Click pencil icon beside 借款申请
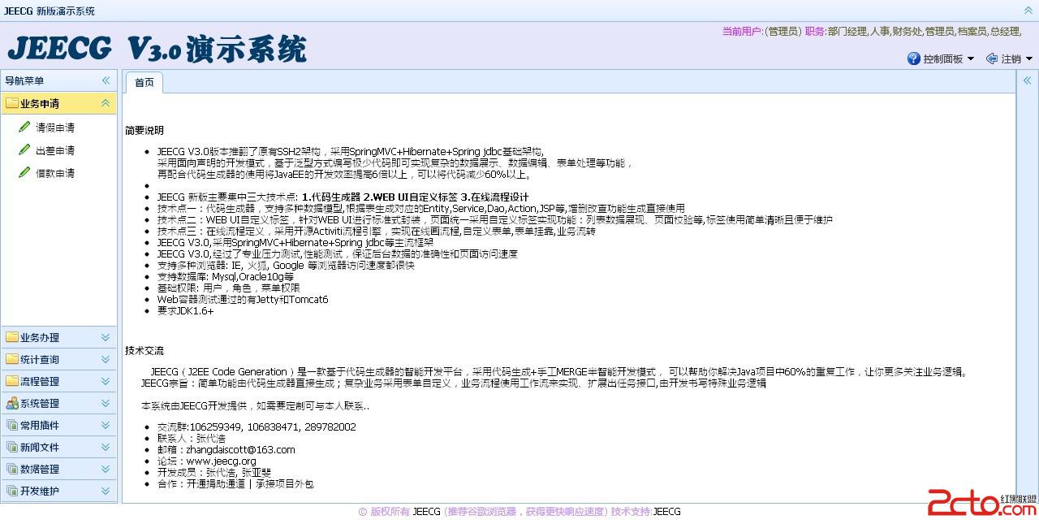 [x=24, y=172]
